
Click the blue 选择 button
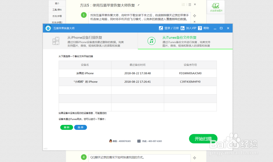coord(81,127)
